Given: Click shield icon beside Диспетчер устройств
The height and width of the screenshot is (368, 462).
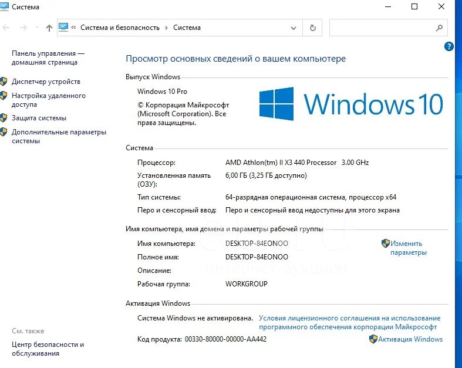Looking at the screenshot, I should click(4, 82).
